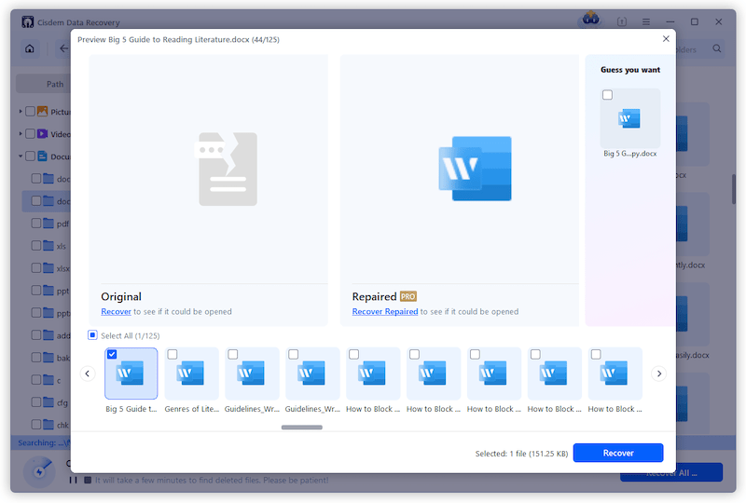Click the cfg folder icon in tree
The image size is (746, 503).
48,401
